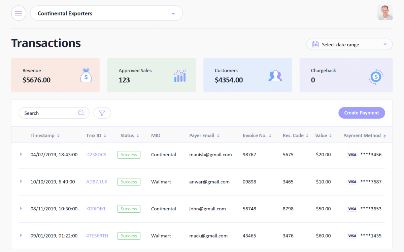Click into the Search input field
Screen dimensions: 404x252
pos(49,113)
